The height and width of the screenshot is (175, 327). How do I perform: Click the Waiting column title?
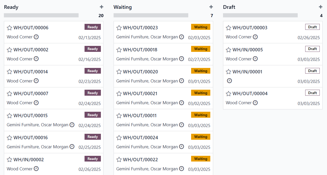click(123, 7)
